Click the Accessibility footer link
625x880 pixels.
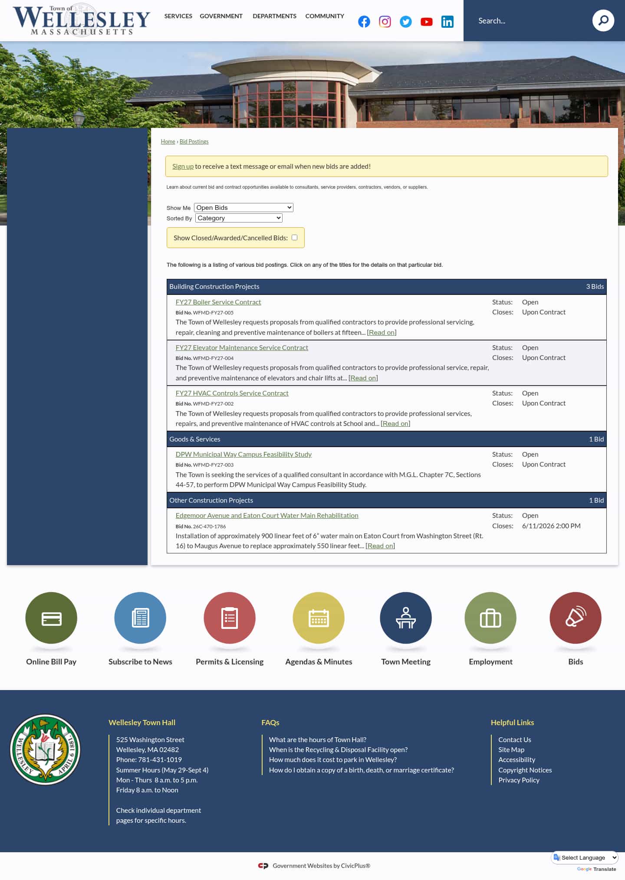(x=516, y=759)
